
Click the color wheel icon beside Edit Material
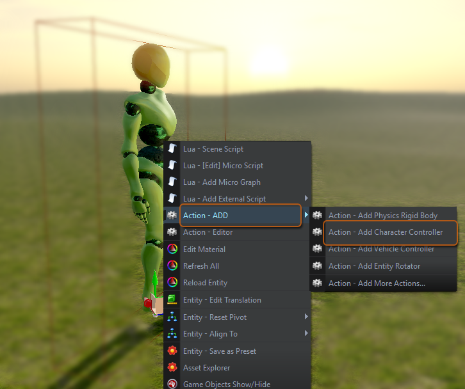(x=172, y=249)
